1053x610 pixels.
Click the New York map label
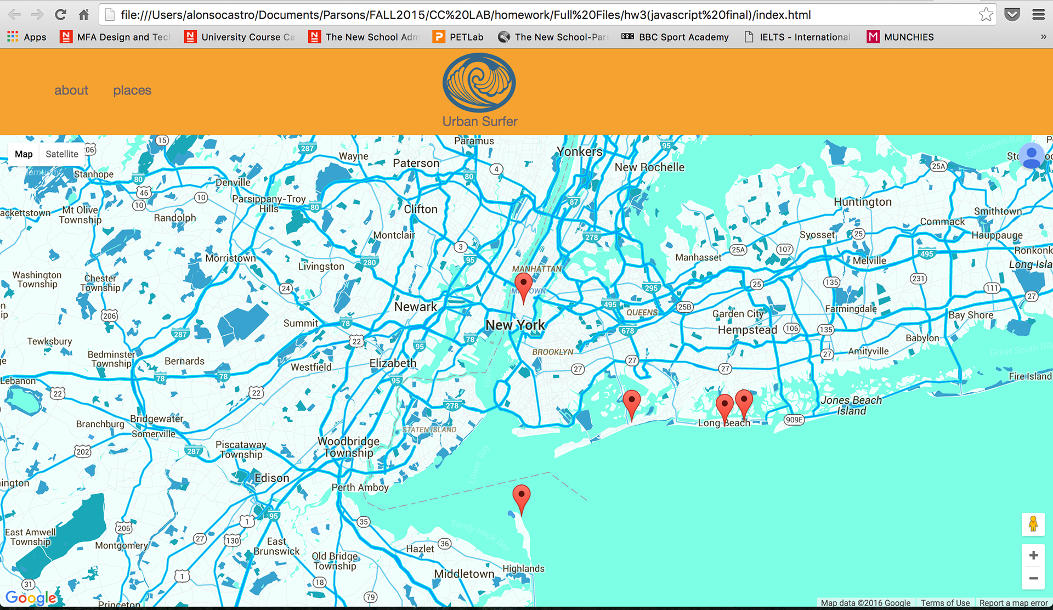click(x=515, y=325)
